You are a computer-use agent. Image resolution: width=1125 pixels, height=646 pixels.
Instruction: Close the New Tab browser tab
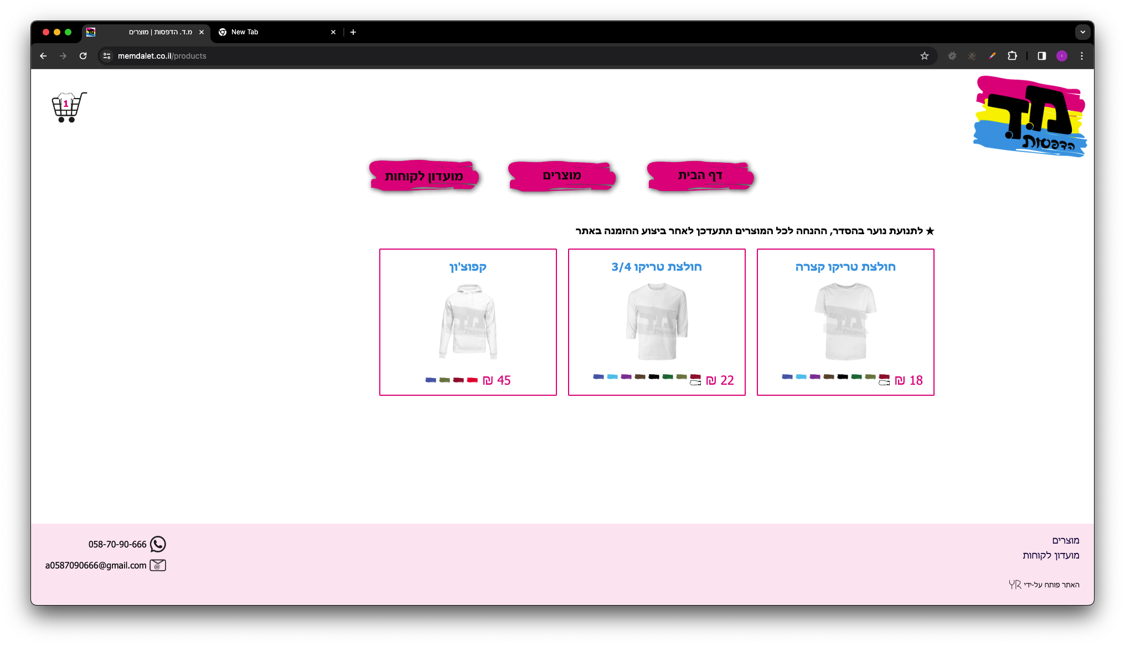[333, 32]
